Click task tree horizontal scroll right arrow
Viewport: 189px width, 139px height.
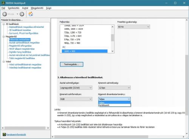(48, 128)
